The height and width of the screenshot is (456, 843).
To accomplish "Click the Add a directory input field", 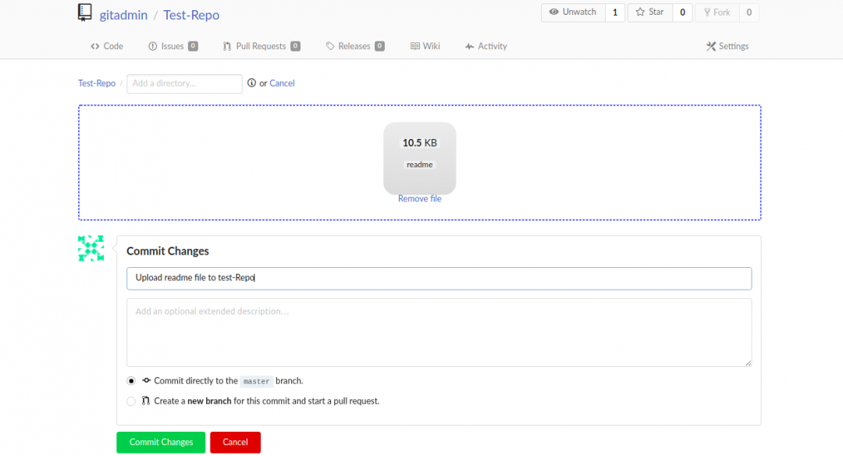I will point(183,84).
